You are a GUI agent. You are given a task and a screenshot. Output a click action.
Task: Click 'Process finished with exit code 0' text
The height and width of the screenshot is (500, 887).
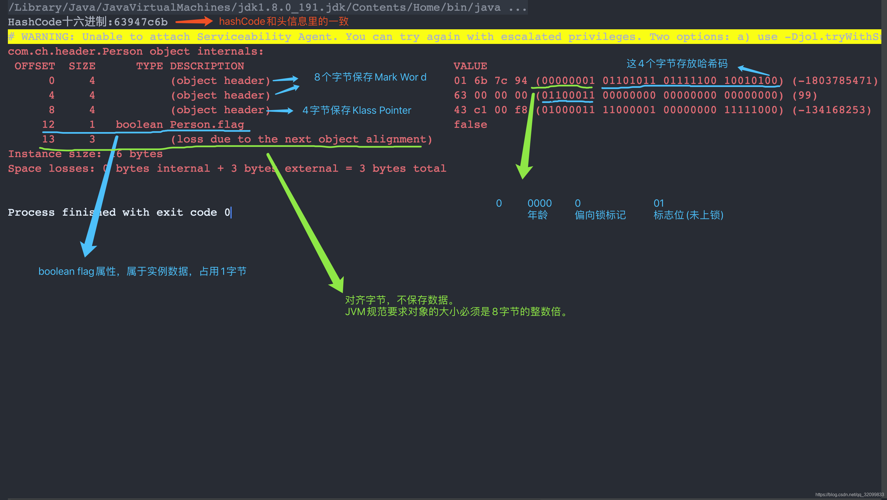(119, 212)
